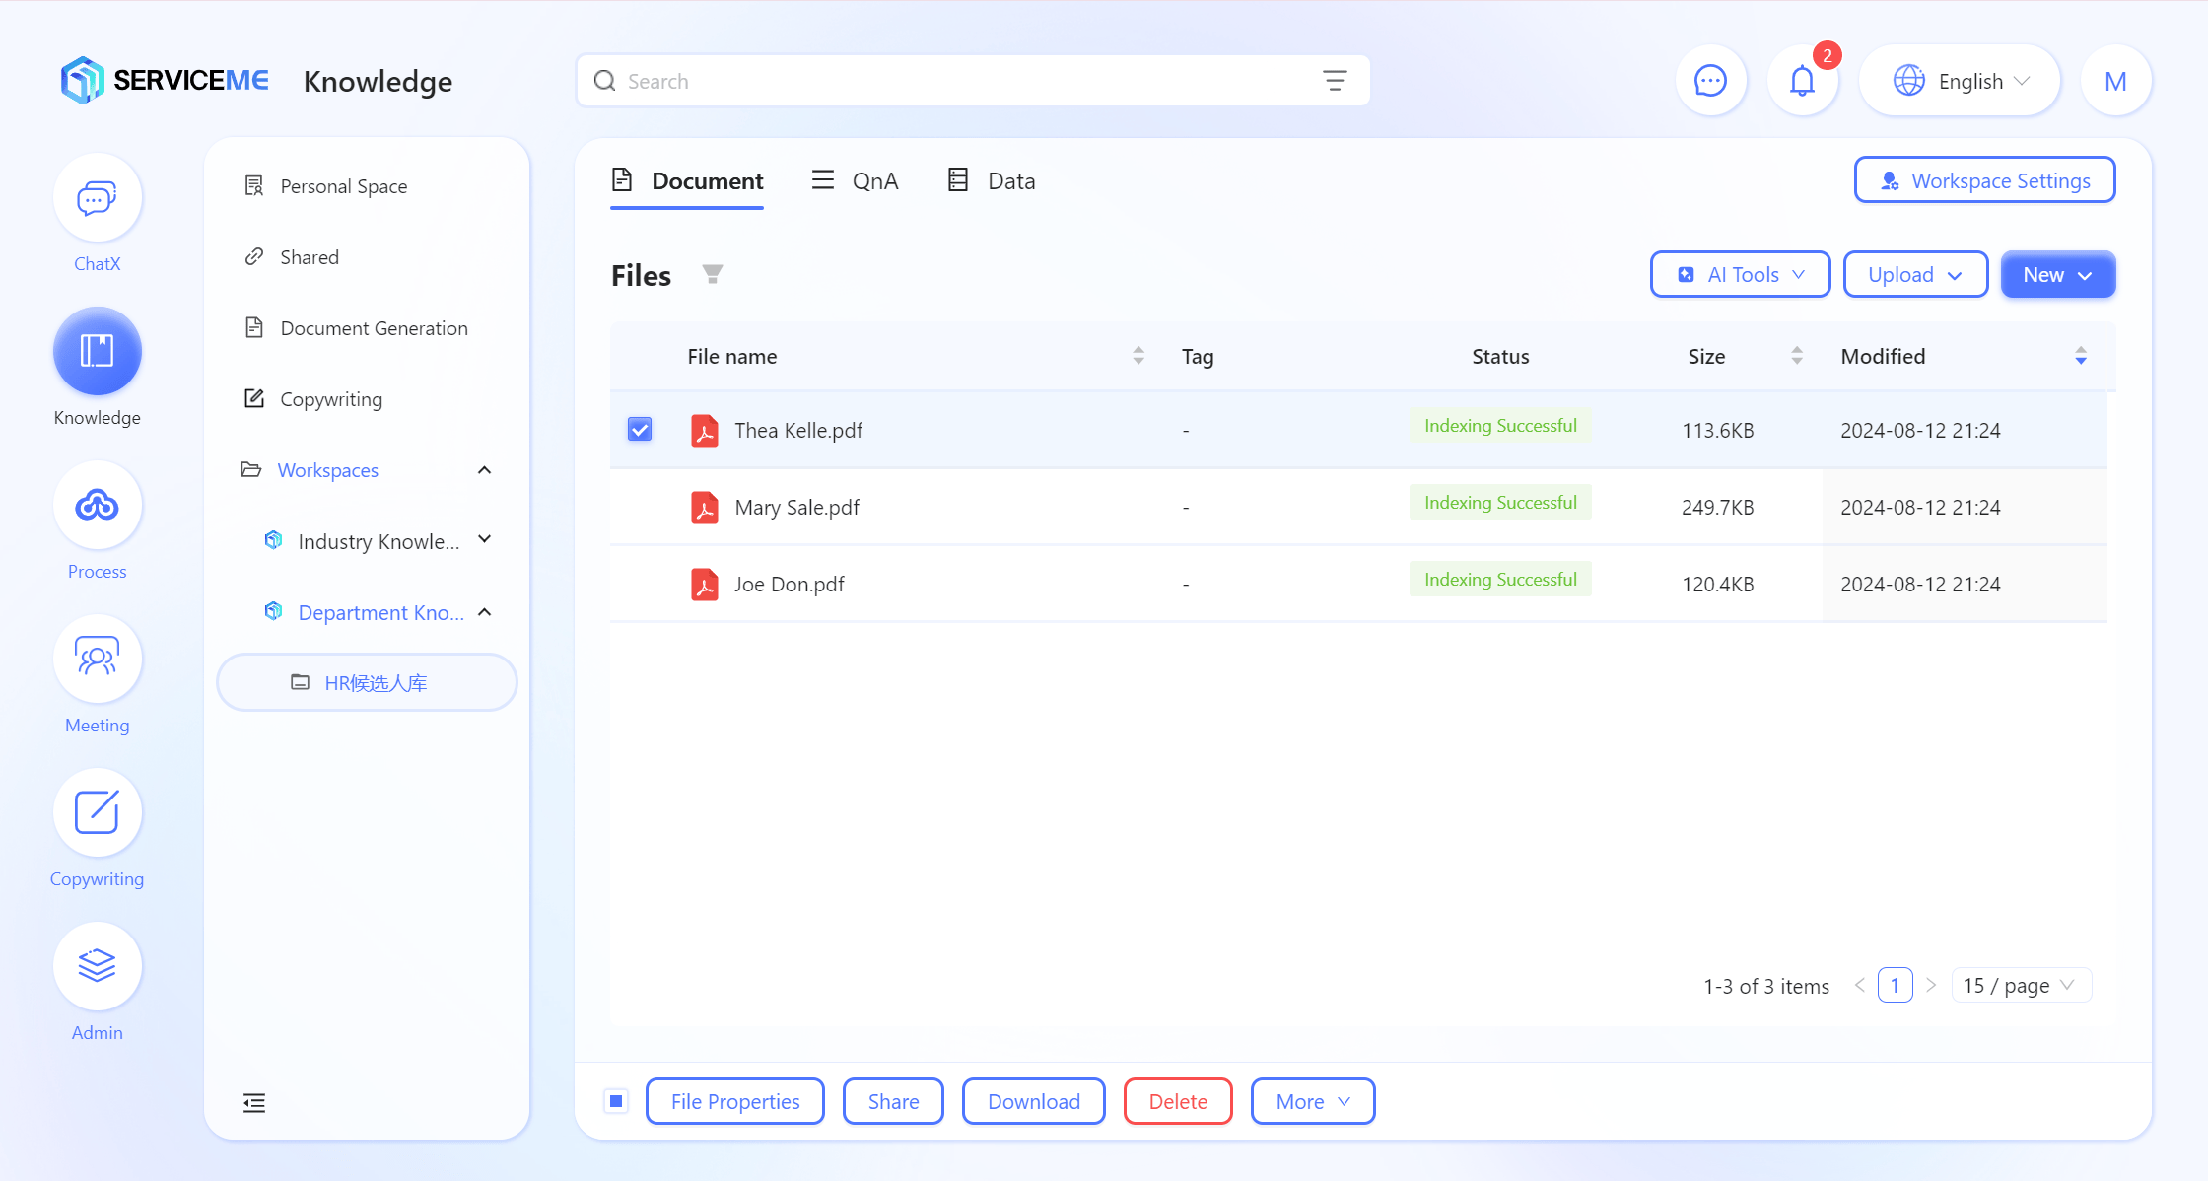Open the AI Tools dropdown

tap(1741, 274)
